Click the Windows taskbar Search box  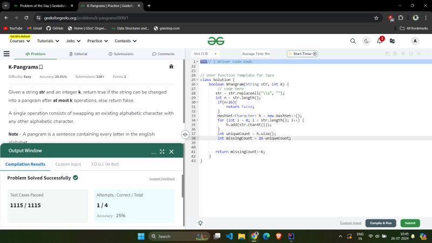click(179, 236)
